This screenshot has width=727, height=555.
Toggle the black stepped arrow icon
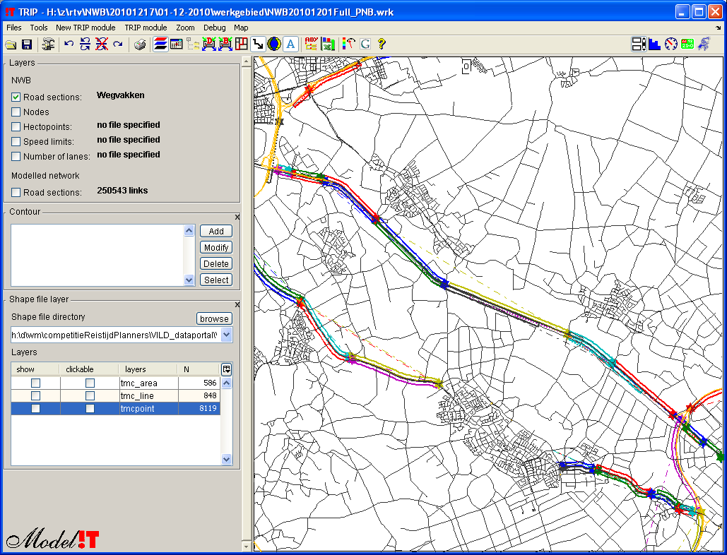click(x=258, y=44)
